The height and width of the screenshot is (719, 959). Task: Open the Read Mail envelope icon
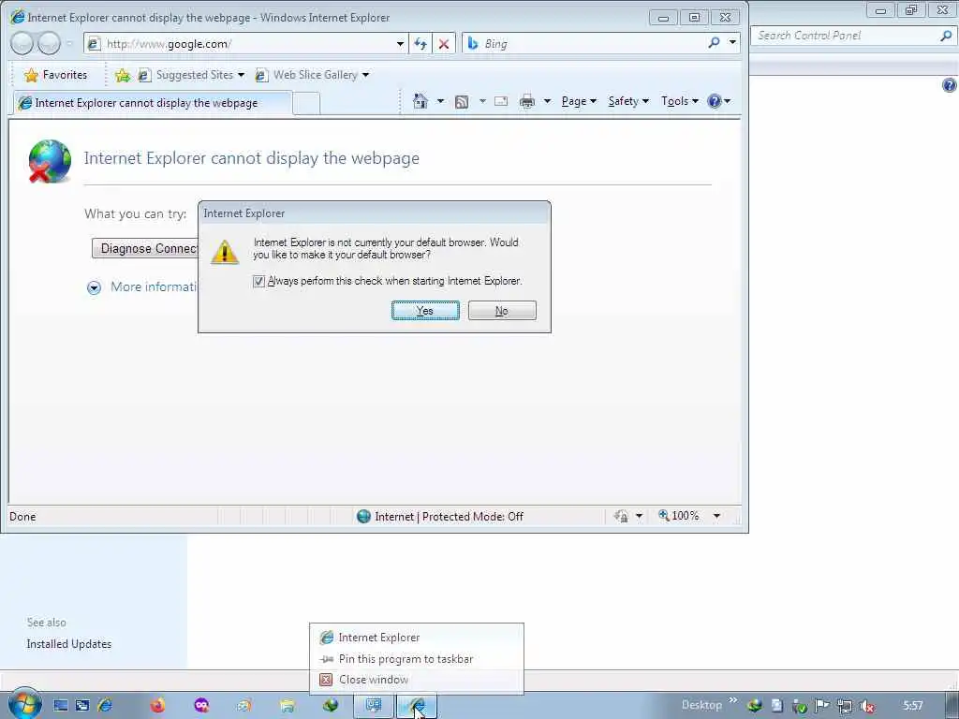(x=501, y=101)
